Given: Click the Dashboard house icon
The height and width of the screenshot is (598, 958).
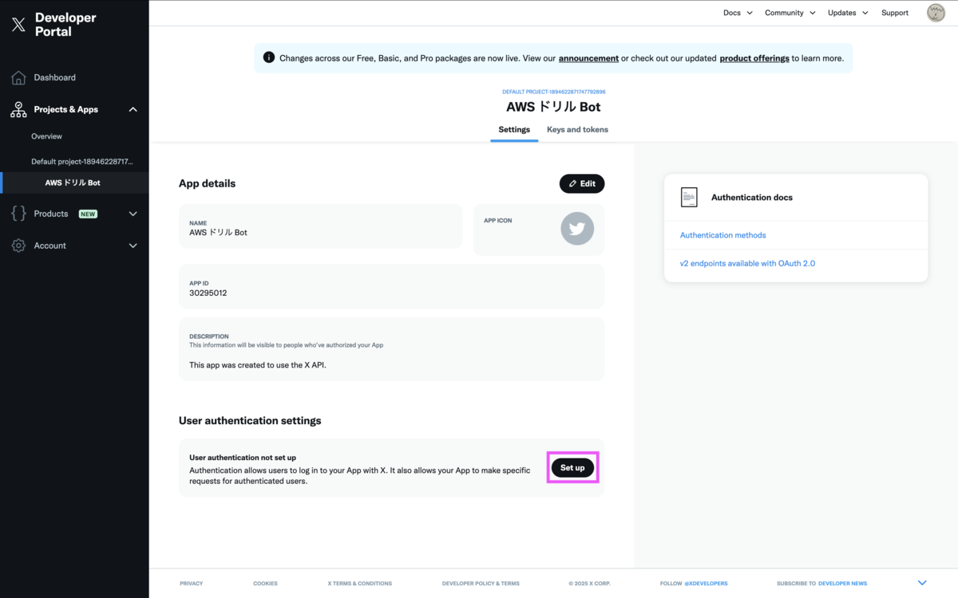Looking at the screenshot, I should [18, 77].
